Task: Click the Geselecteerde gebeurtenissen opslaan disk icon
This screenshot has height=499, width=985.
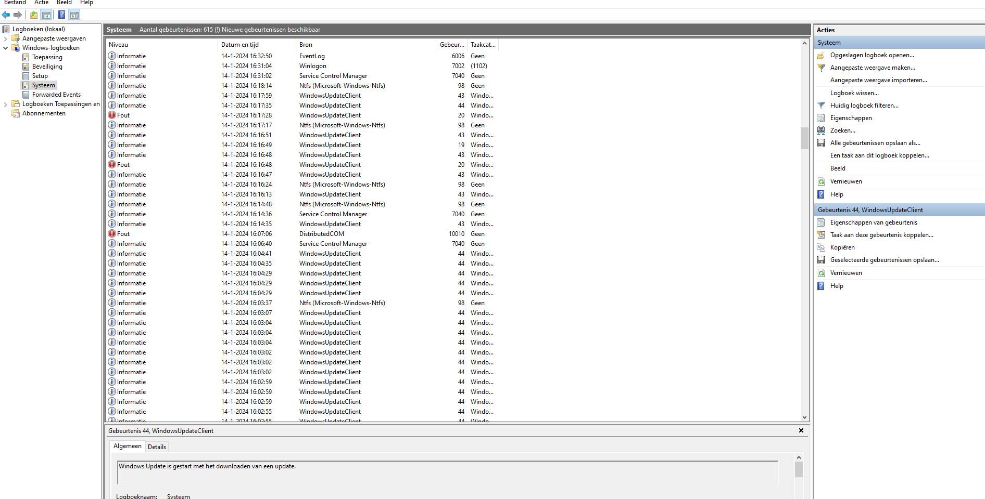Action: point(821,260)
